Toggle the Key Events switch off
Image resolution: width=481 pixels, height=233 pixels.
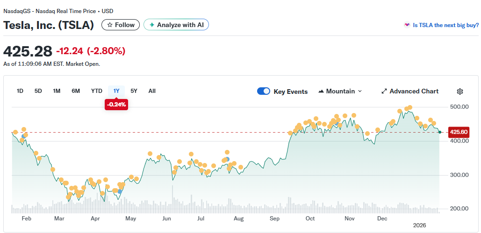[264, 92]
